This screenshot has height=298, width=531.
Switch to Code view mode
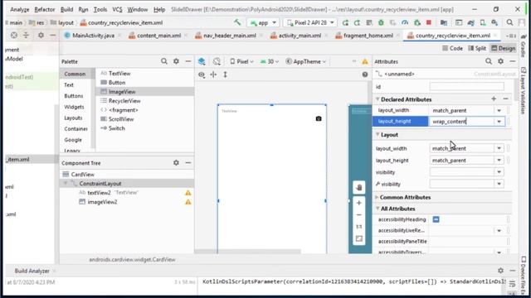coord(452,48)
